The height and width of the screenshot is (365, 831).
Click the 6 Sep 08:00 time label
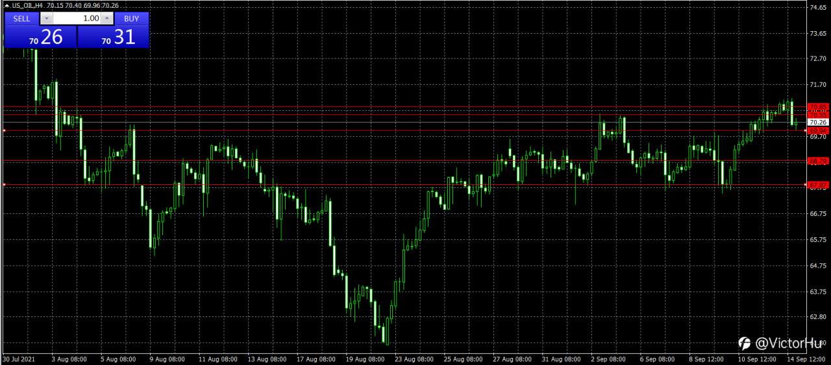coord(658,359)
